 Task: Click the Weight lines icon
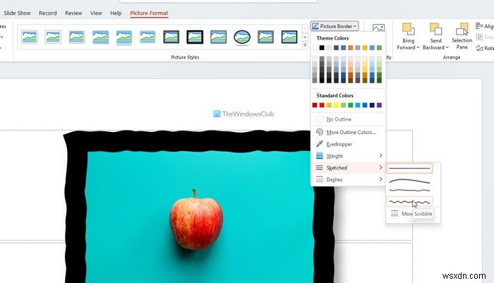click(x=320, y=156)
